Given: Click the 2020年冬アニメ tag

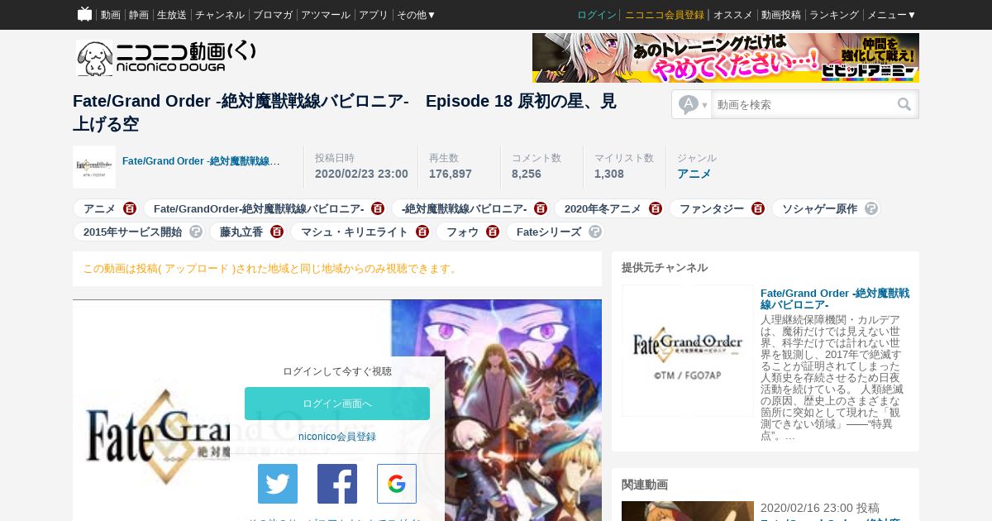Looking at the screenshot, I should pos(603,208).
